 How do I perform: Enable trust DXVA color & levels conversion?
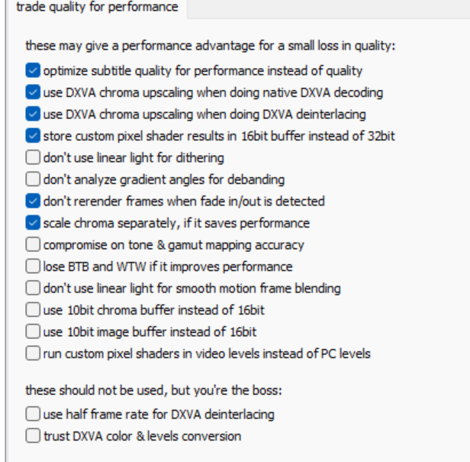[33, 437]
